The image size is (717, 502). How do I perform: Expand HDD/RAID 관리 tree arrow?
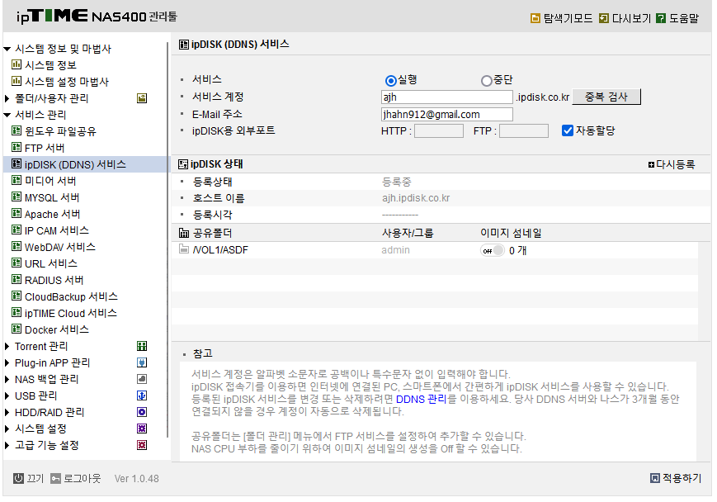tap(7, 412)
